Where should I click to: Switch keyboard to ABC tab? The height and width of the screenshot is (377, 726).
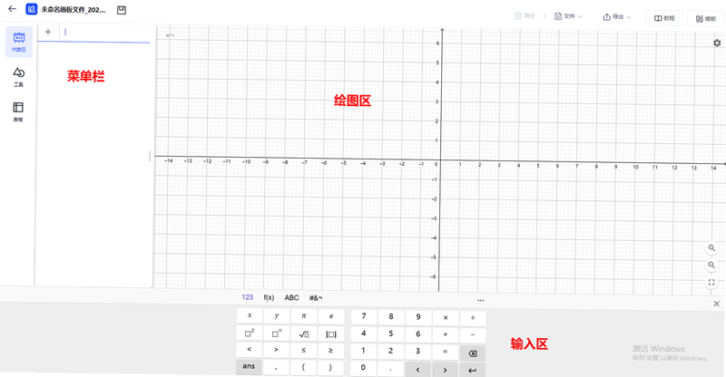tap(291, 297)
